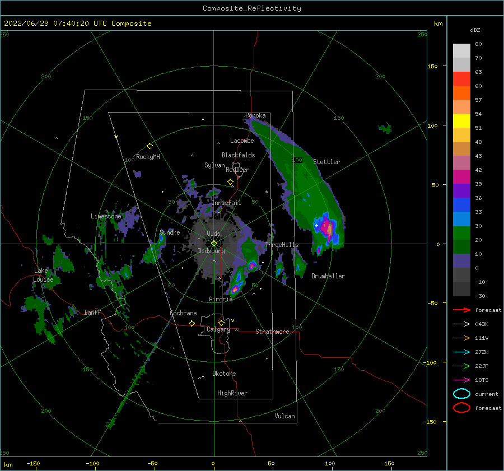This screenshot has height=471, width=504.
Task: Click the 2022/06/29 07:40:20 UTC timestamp
Action: pyautogui.click(x=77, y=24)
